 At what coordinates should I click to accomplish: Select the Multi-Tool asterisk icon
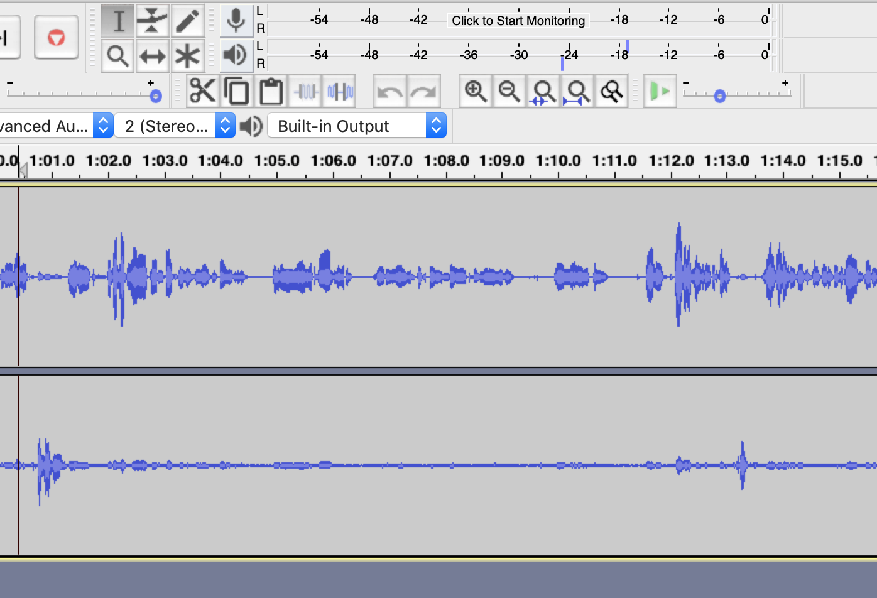click(187, 56)
